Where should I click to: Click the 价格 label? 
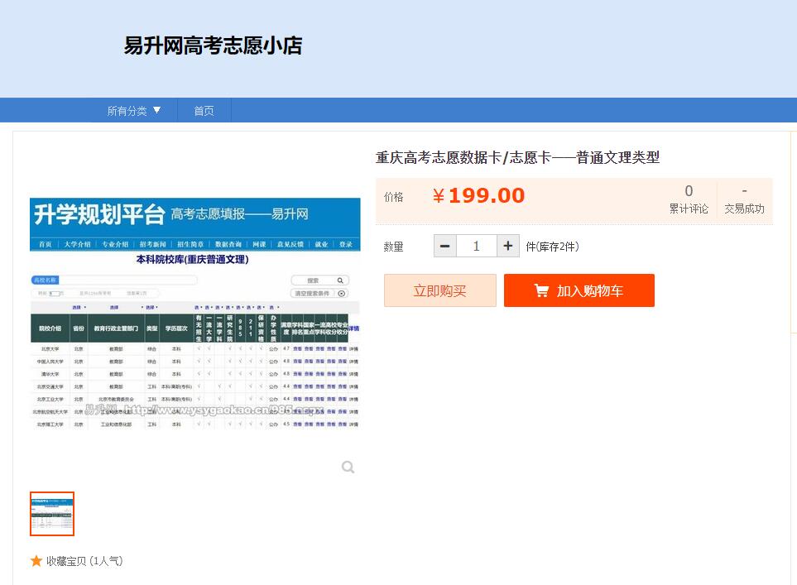tap(394, 197)
